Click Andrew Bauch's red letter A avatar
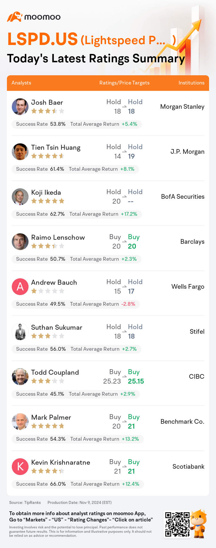216x548 pixels. click(20, 287)
